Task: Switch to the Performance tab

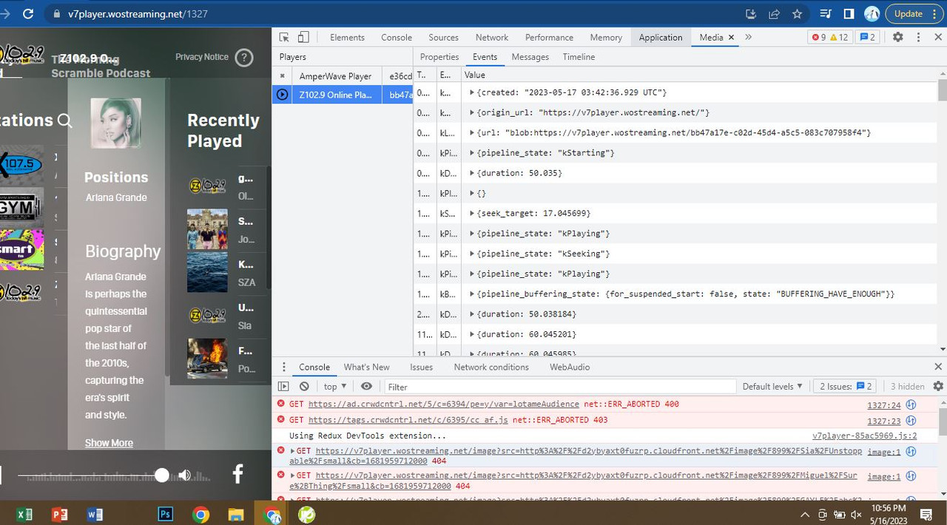Action: (x=549, y=37)
